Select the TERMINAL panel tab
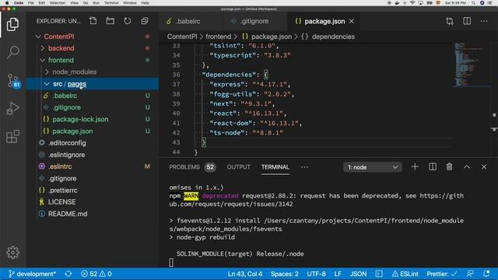The height and width of the screenshot is (280, 498). click(x=275, y=167)
